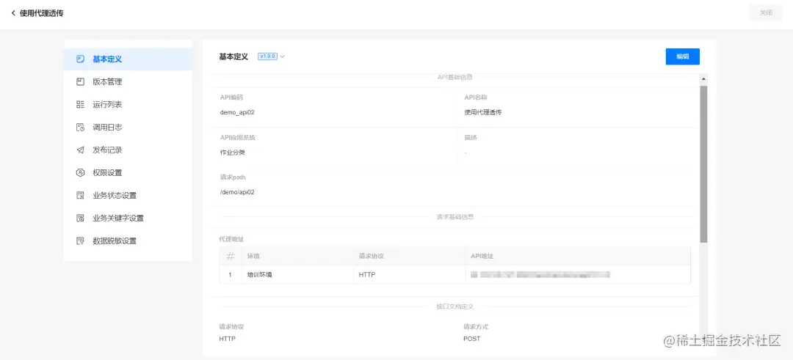
Task: Select 权限设置 from sidebar
Action: pyautogui.click(x=128, y=173)
